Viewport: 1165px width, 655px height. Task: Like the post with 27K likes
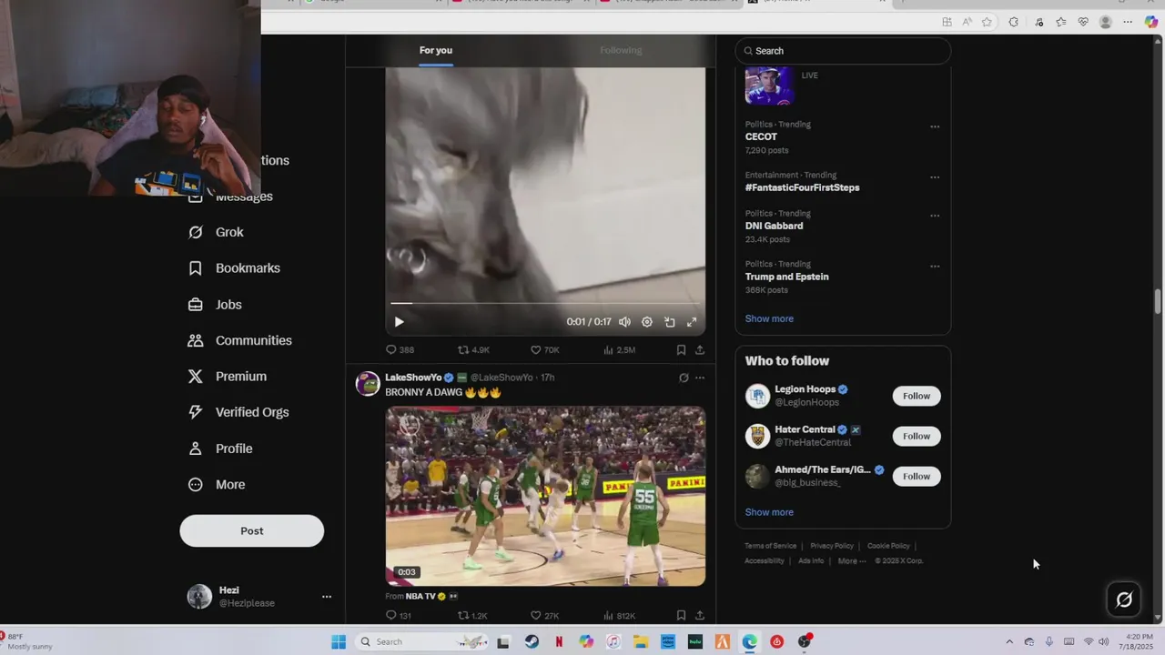click(x=544, y=616)
